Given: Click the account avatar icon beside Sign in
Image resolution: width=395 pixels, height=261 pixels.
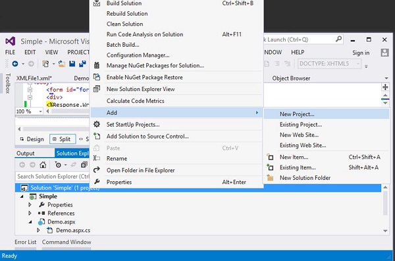Looking at the screenshot, I should pos(384,53).
